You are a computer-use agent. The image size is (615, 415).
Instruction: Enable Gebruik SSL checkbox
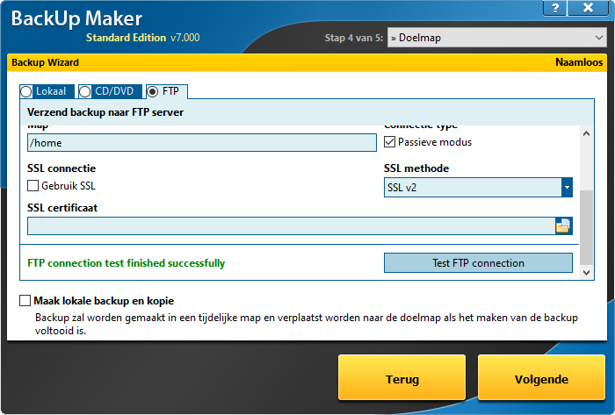[x=33, y=186]
